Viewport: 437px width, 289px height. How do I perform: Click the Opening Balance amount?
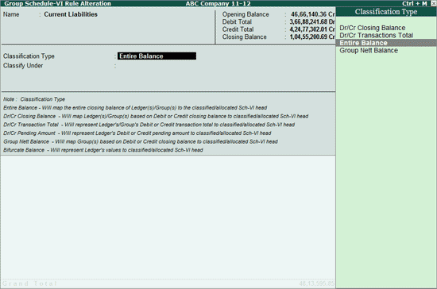313,14
